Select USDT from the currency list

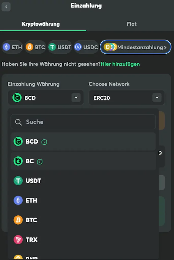33,181
